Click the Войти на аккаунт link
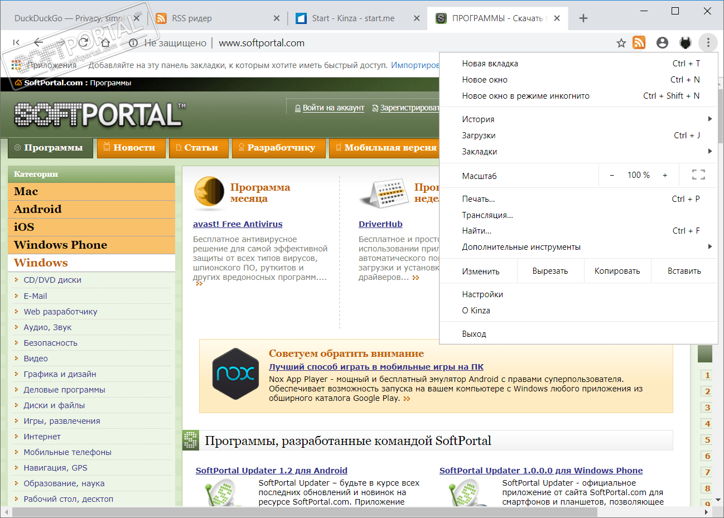 click(334, 108)
